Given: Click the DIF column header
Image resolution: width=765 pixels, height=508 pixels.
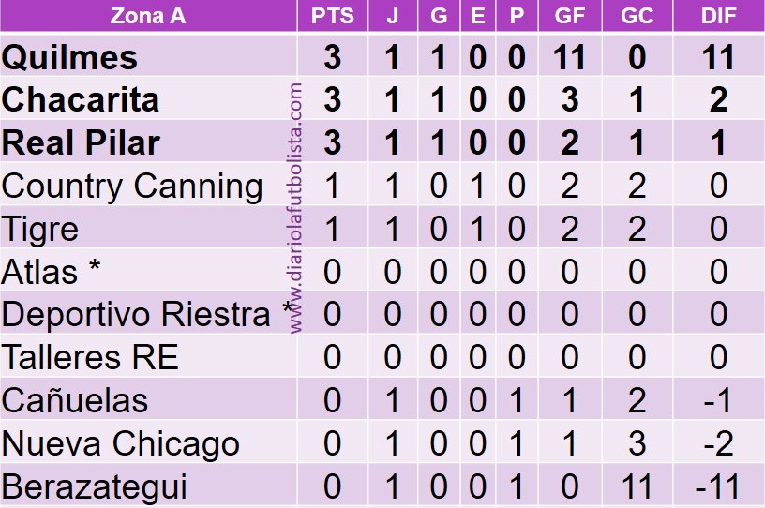Looking at the screenshot, I should click(x=718, y=16).
